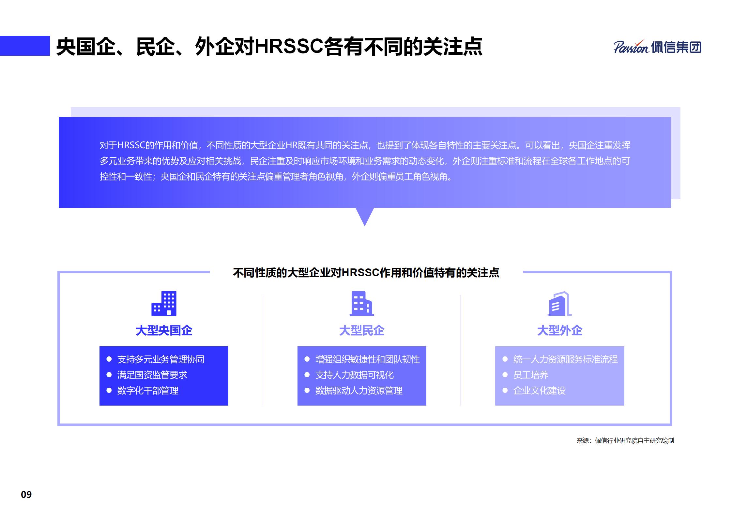
Task: Click the 大型民企 building icon
Action: pos(361,303)
